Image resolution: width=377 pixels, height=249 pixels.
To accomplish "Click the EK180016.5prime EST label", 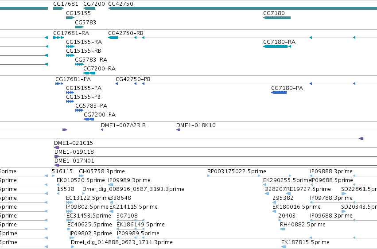I will pos(296,207).
